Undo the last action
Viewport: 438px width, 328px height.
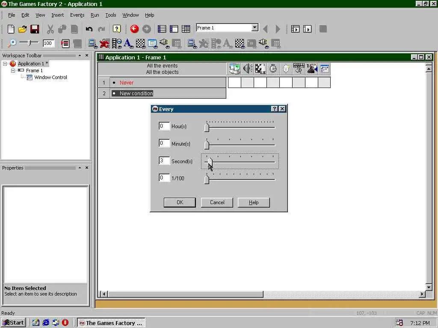tap(89, 29)
